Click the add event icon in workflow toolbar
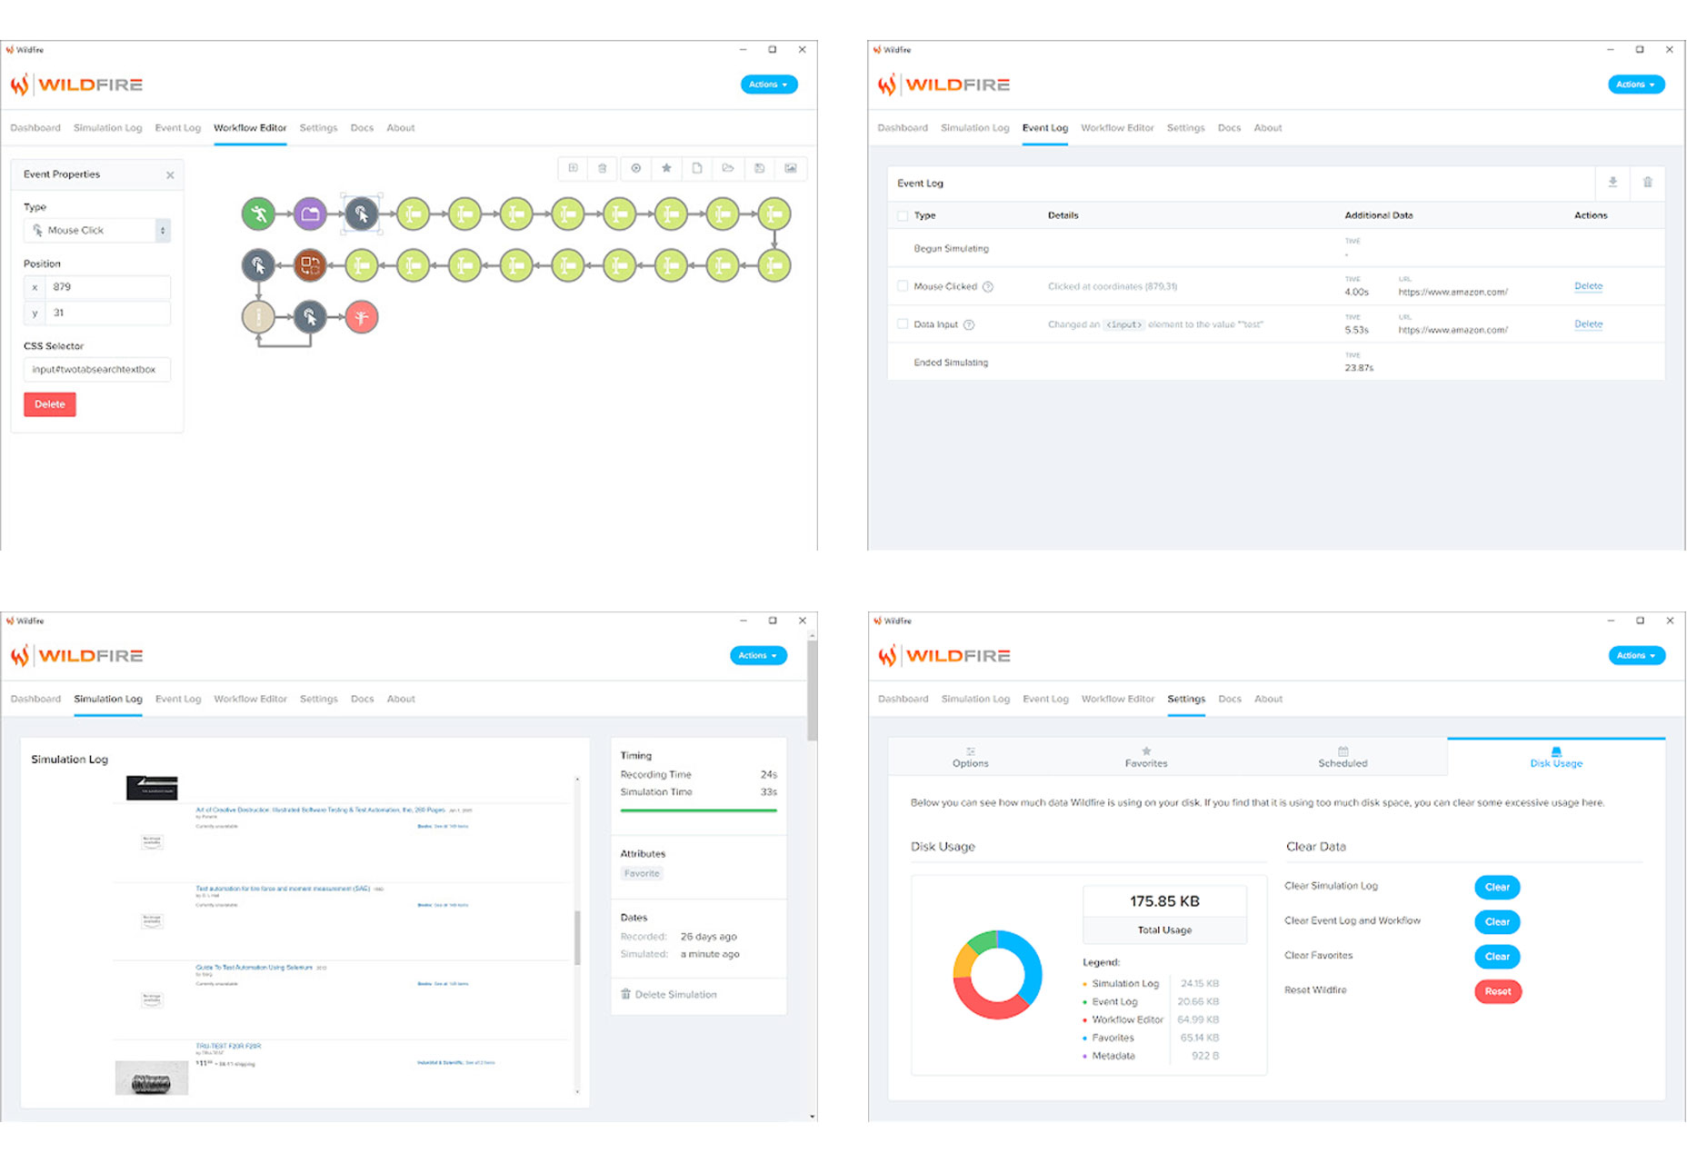Screen dimensions: 1687x1163 tap(573, 168)
